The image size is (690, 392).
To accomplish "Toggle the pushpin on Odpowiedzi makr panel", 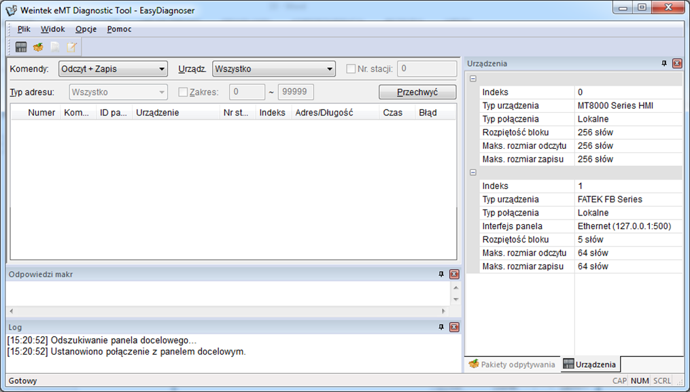I will pyautogui.click(x=441, y=274).
